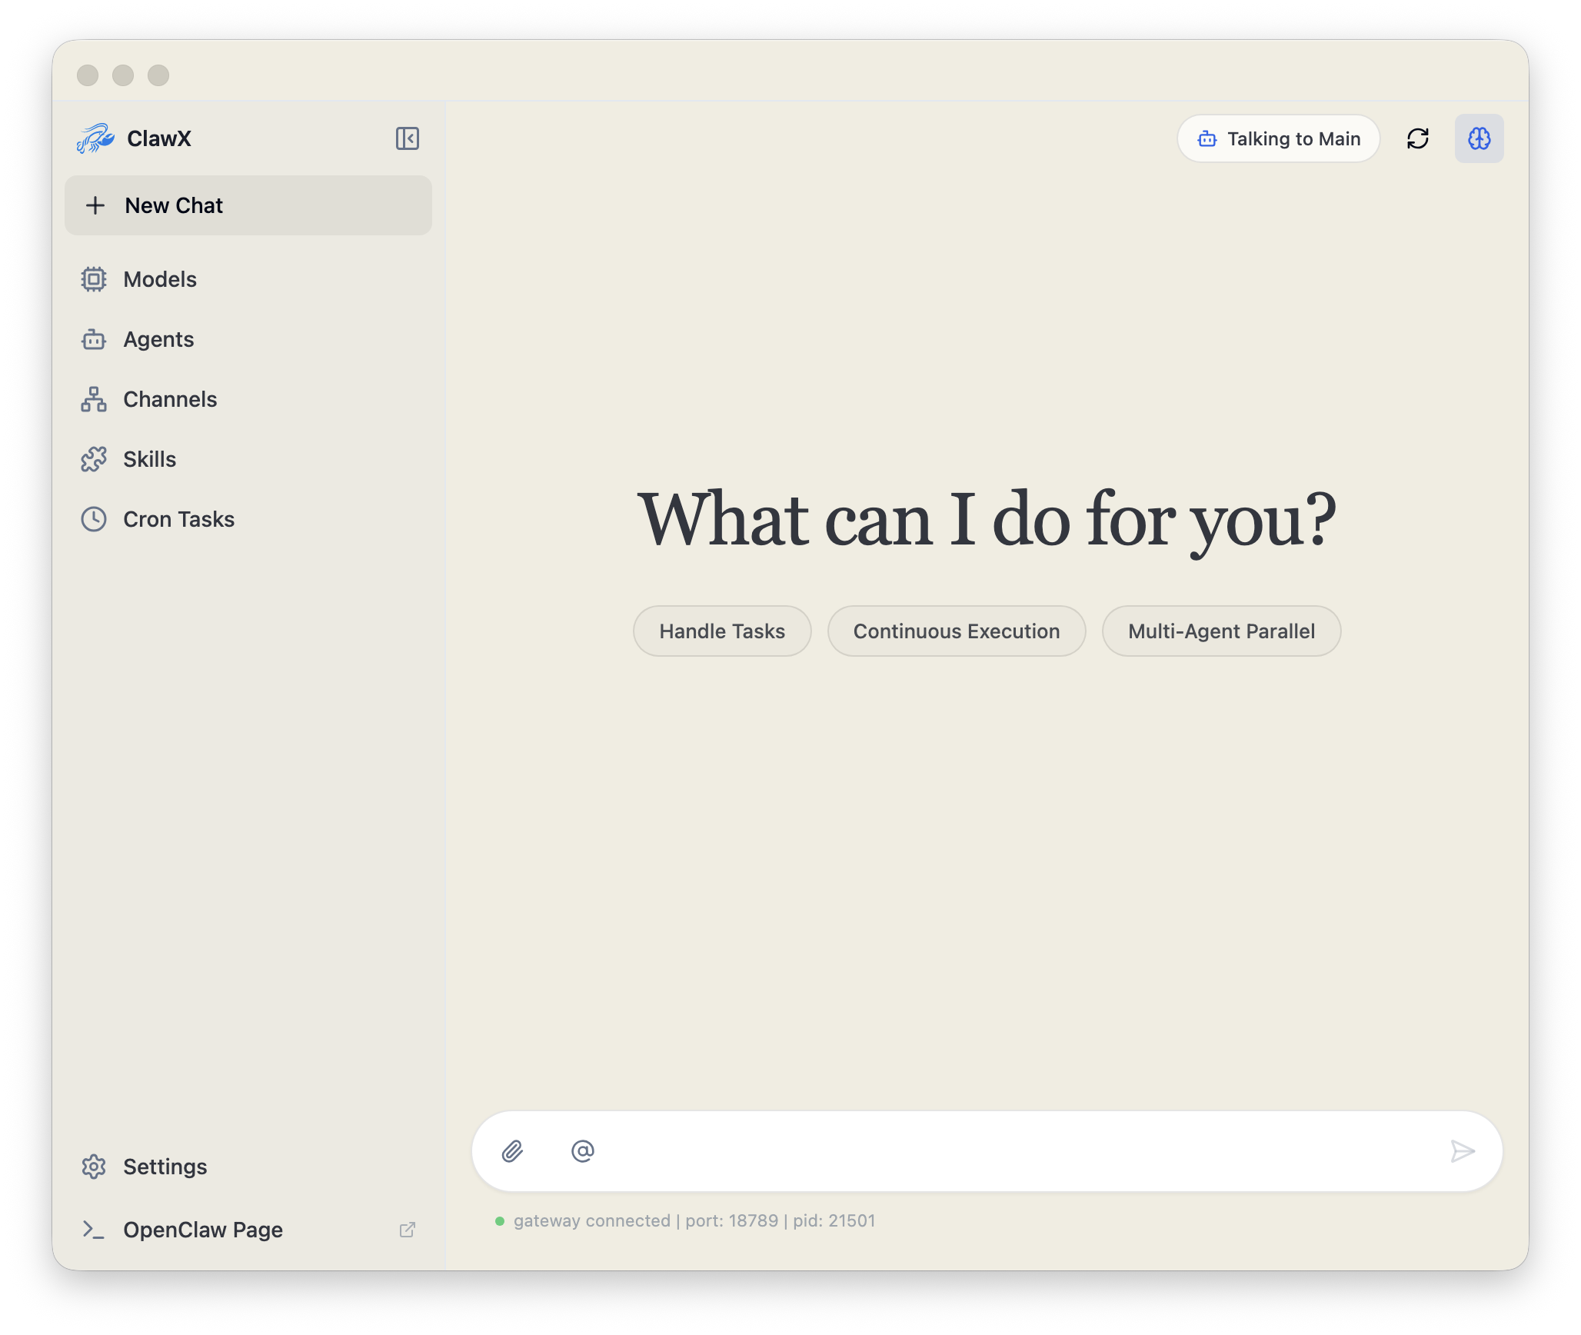Select the Handle Tasks suggestion chip

[721, 631]
